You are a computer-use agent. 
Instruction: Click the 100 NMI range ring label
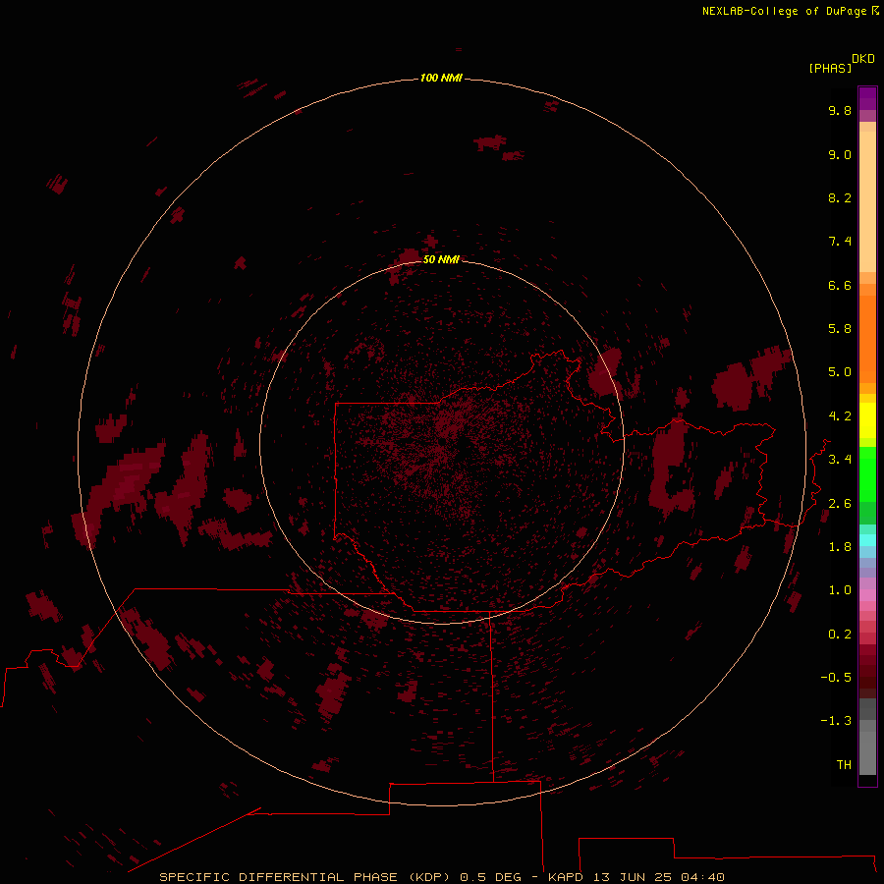(441, 78)
